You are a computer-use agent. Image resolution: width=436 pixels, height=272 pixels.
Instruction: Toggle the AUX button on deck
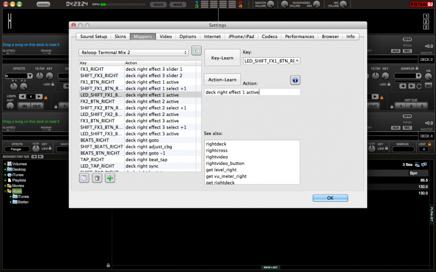point(395,51)
